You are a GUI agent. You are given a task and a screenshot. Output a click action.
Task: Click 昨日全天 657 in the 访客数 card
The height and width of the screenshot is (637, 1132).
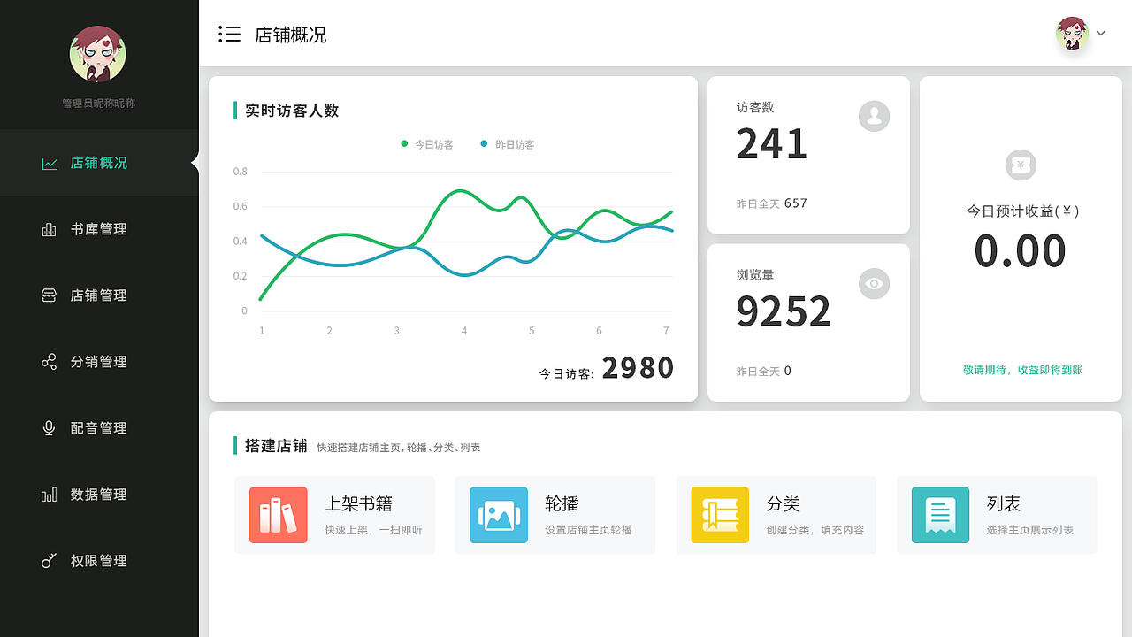pyautogui.click(x=772, y=203)
